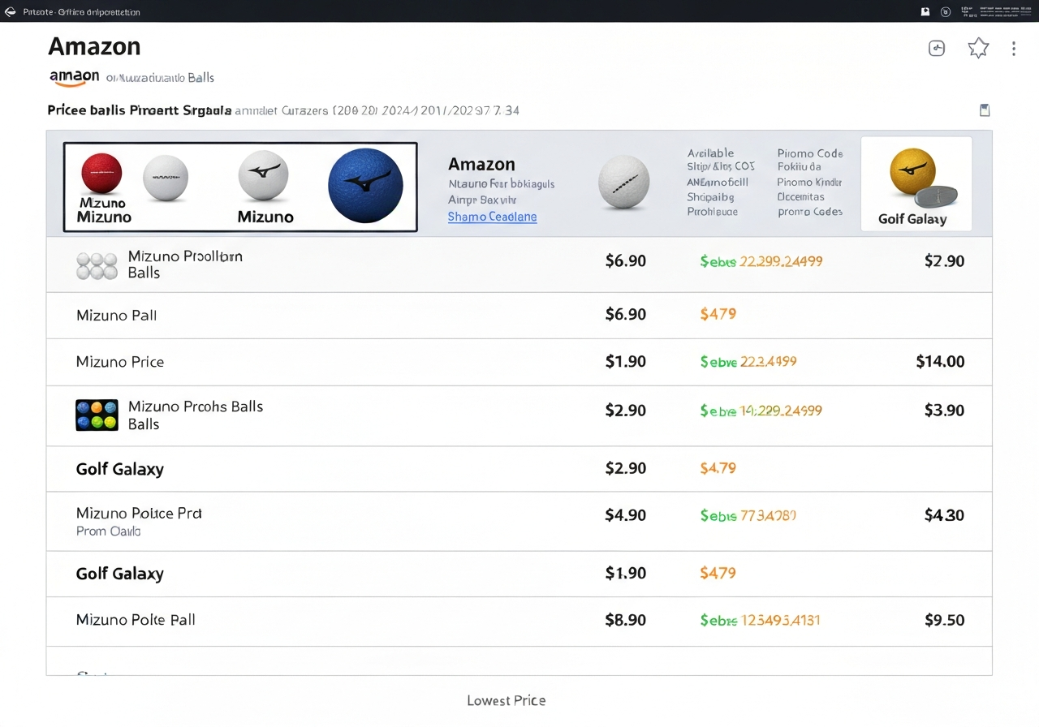The width and height of the screenshot is (1039, 727).
Task: Select the blue Mizuno ball thumbnail
Action: click(x=365, y=185)
